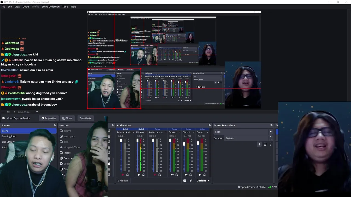This screenshot has width=351, height=197.
Task: Open Filters for the selected source
Action: (x=67, y=118)
